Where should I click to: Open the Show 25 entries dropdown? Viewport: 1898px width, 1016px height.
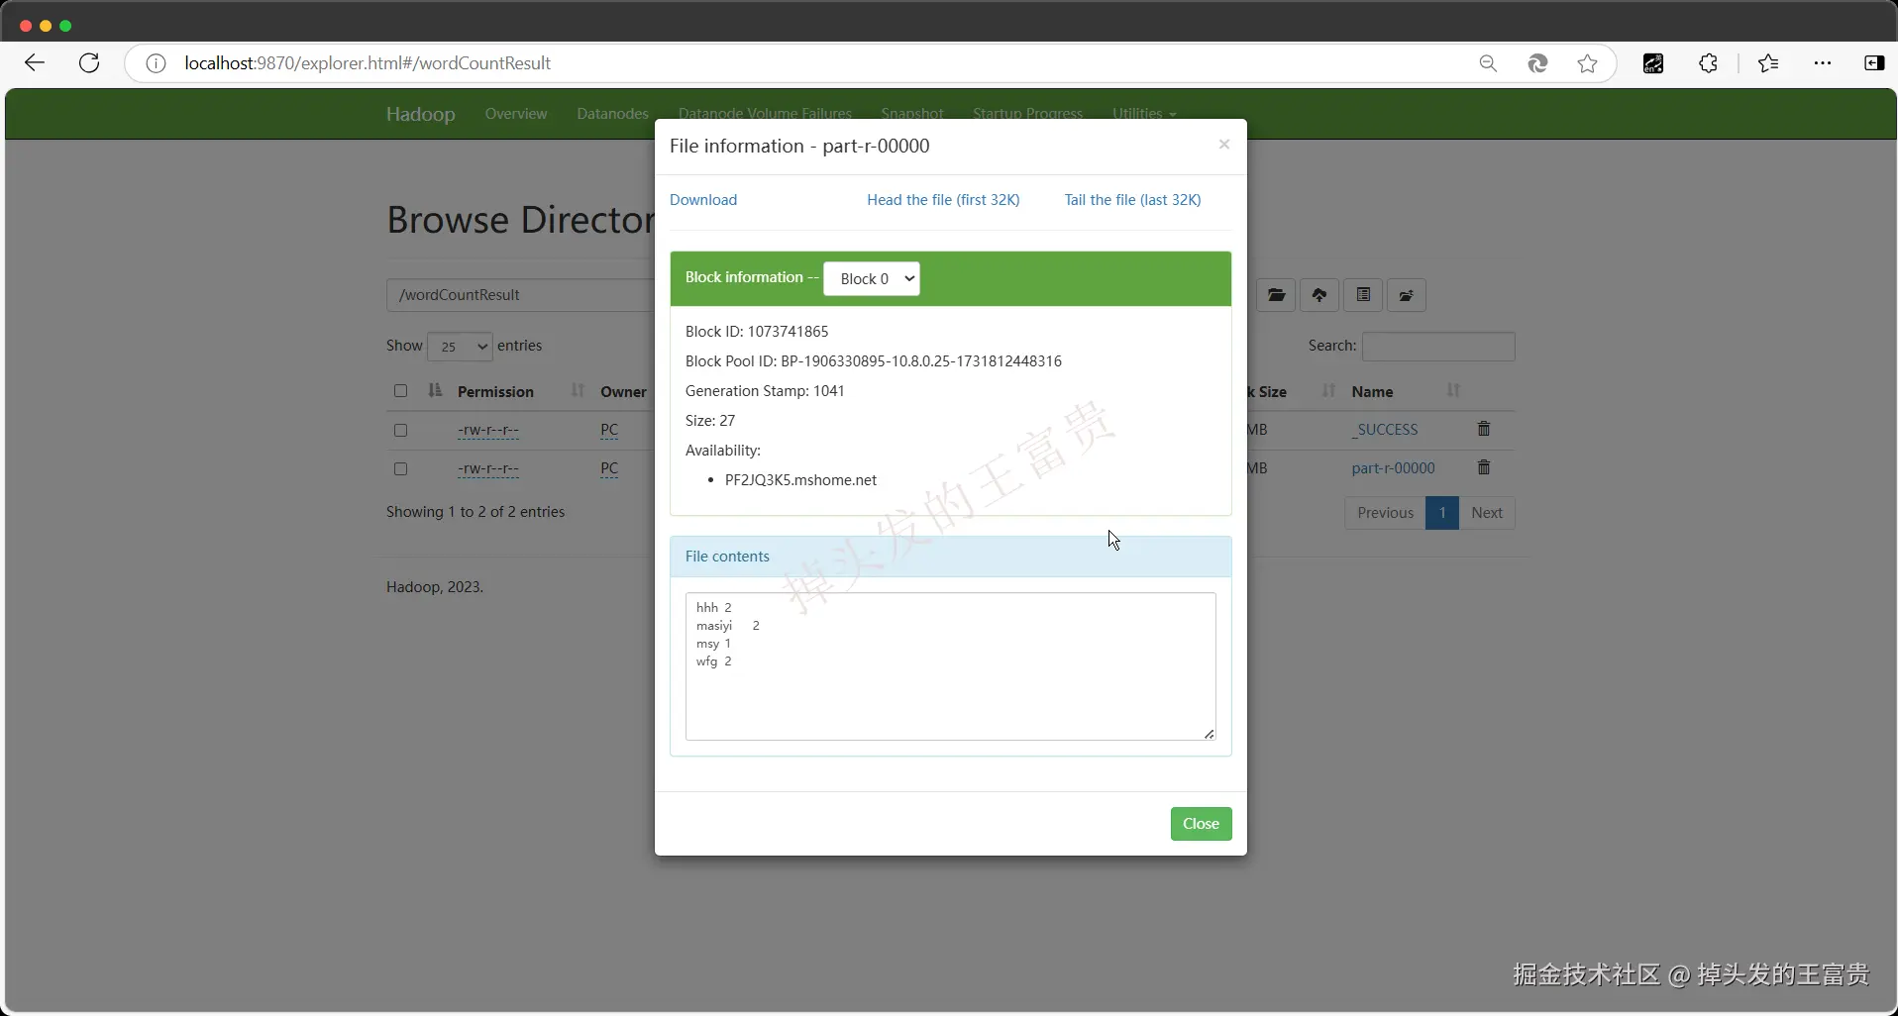(x=460, y=347)
